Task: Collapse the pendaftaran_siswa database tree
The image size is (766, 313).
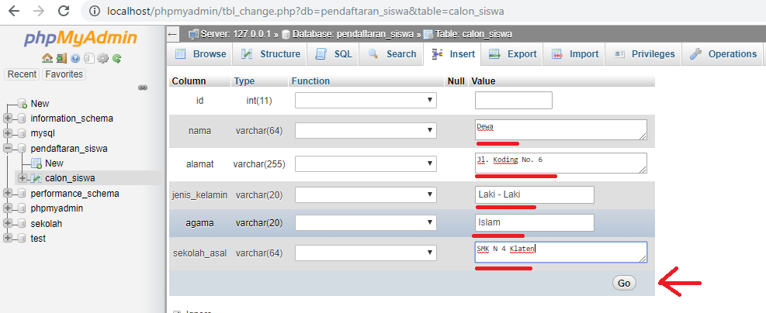Action: 8,148
